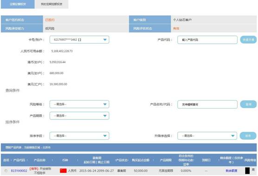Click the China flag icon in product row

(63, 171)
